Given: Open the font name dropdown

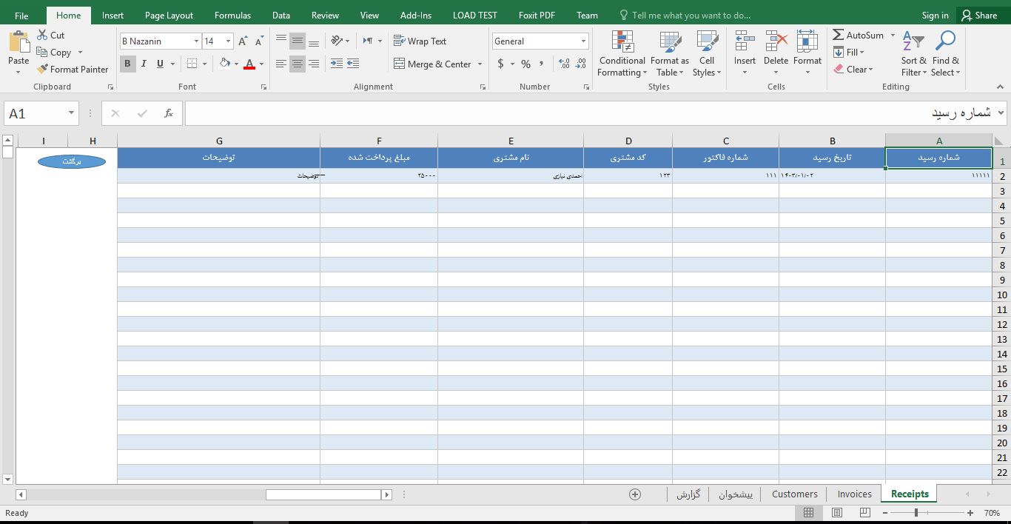Looking at the screenshot, I should pyautogui.click(x=196, y=41).
